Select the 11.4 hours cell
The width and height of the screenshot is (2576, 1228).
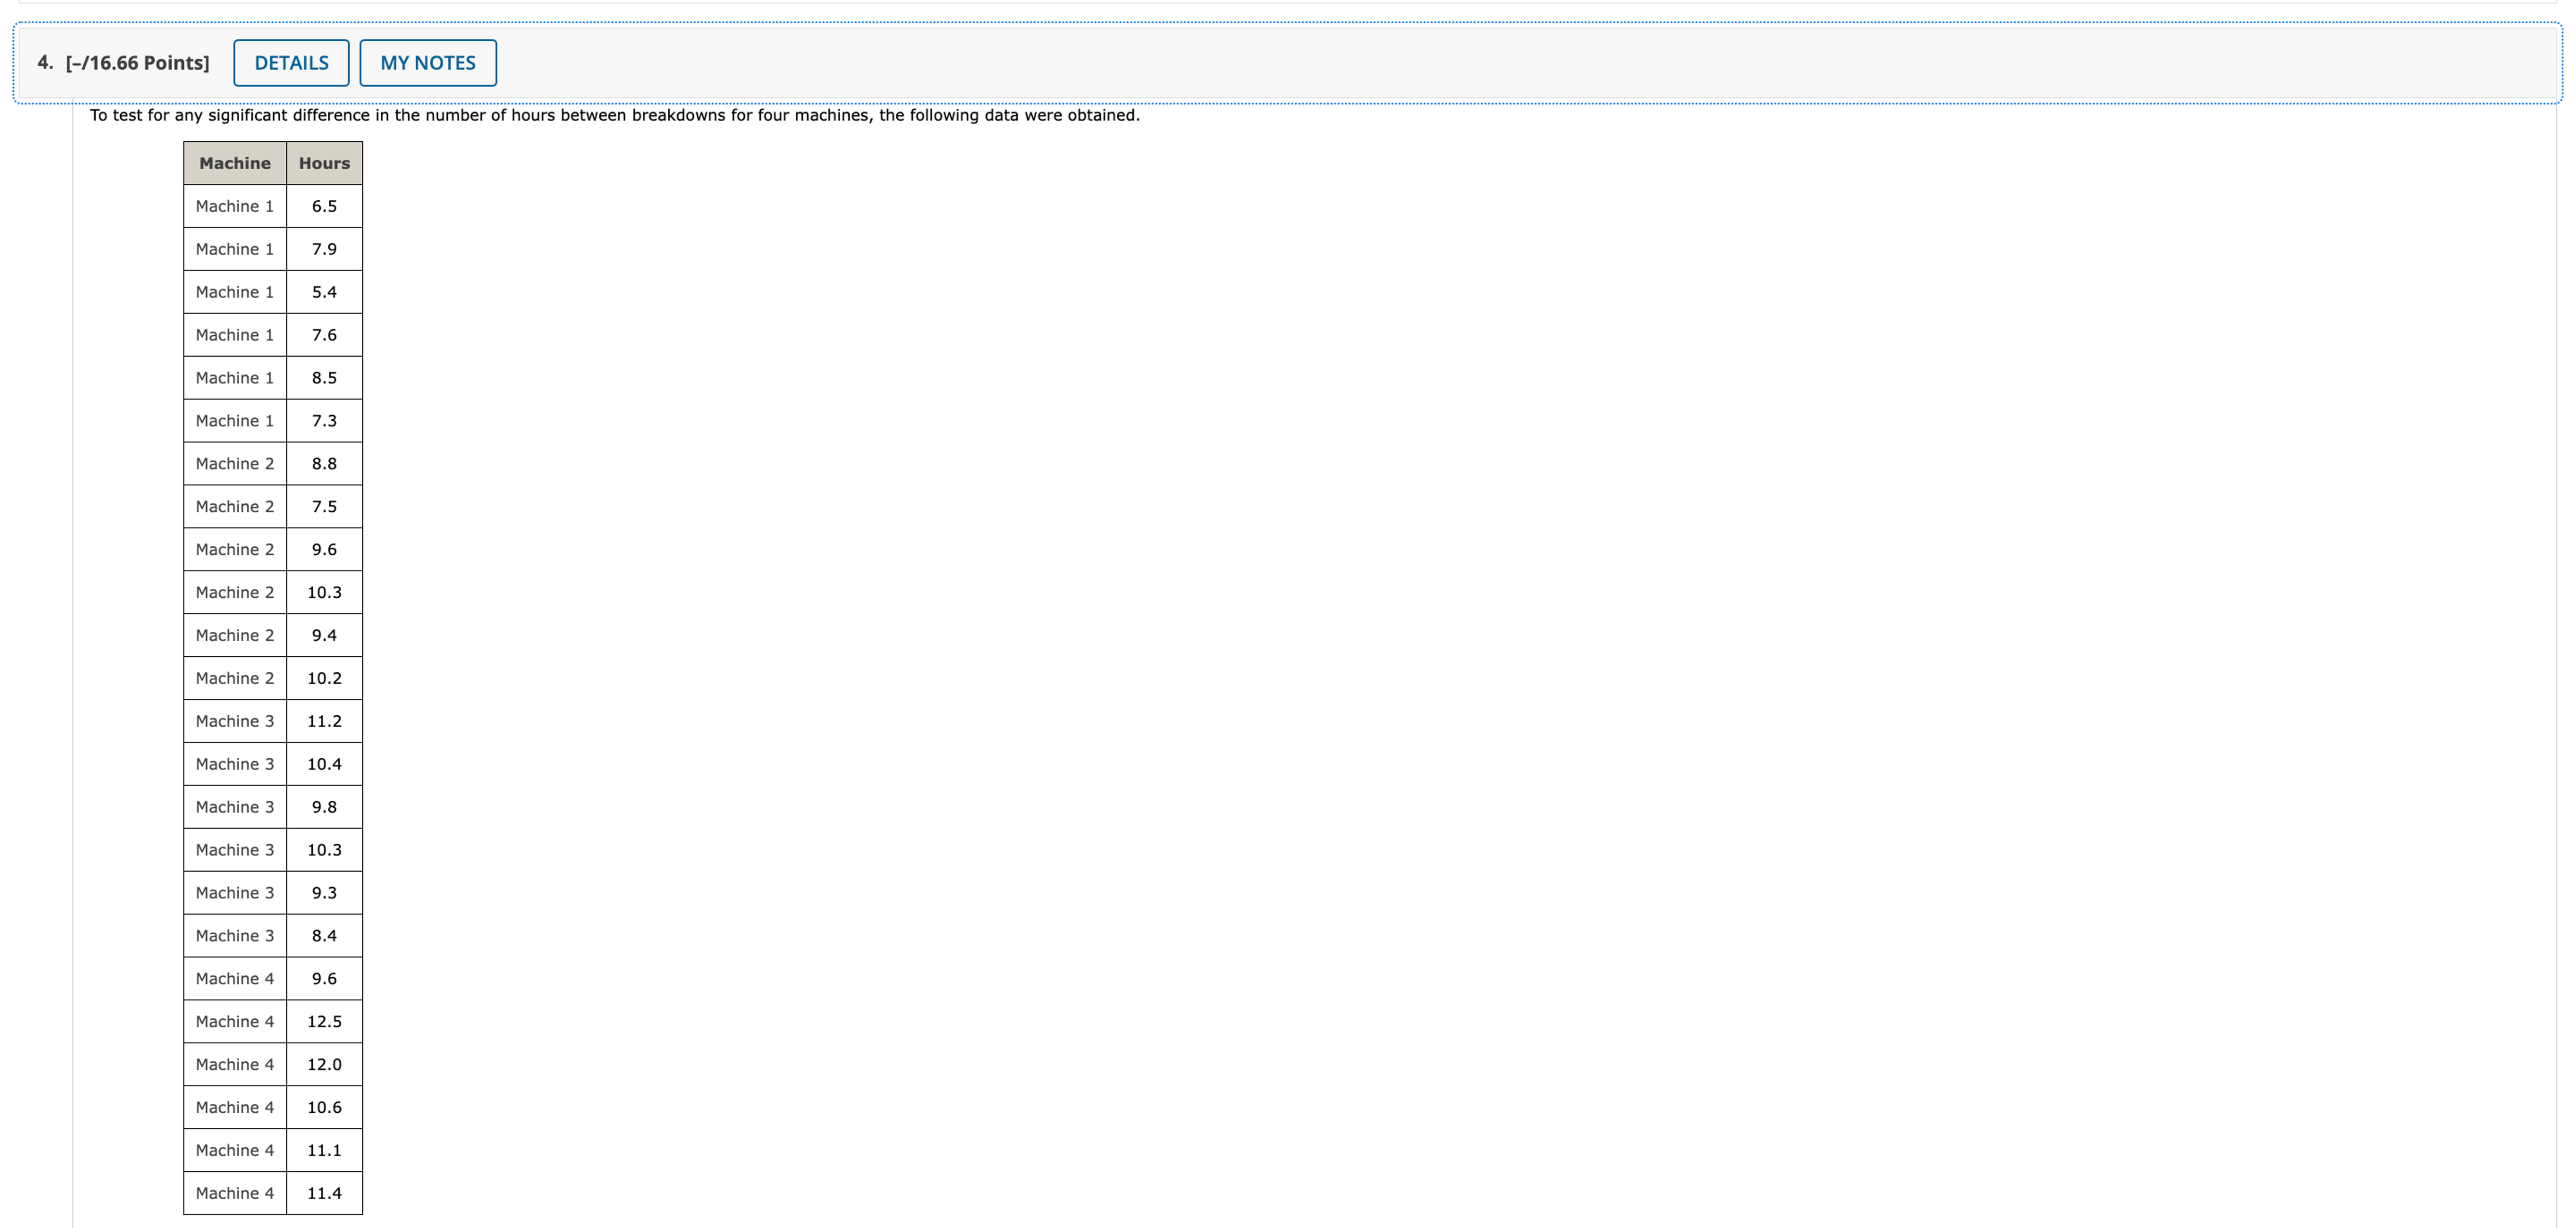[324, 1193]
